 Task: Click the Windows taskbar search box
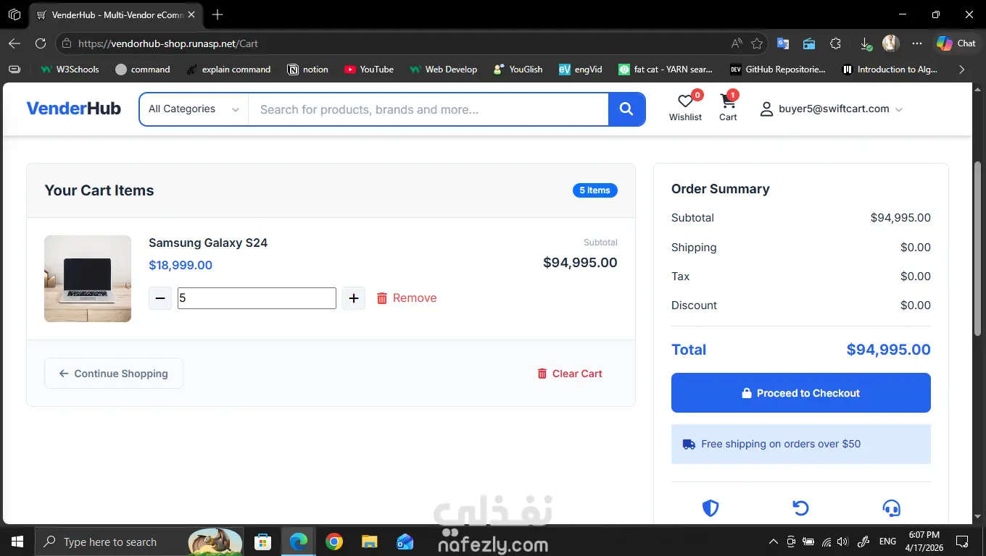click(140, 542)
